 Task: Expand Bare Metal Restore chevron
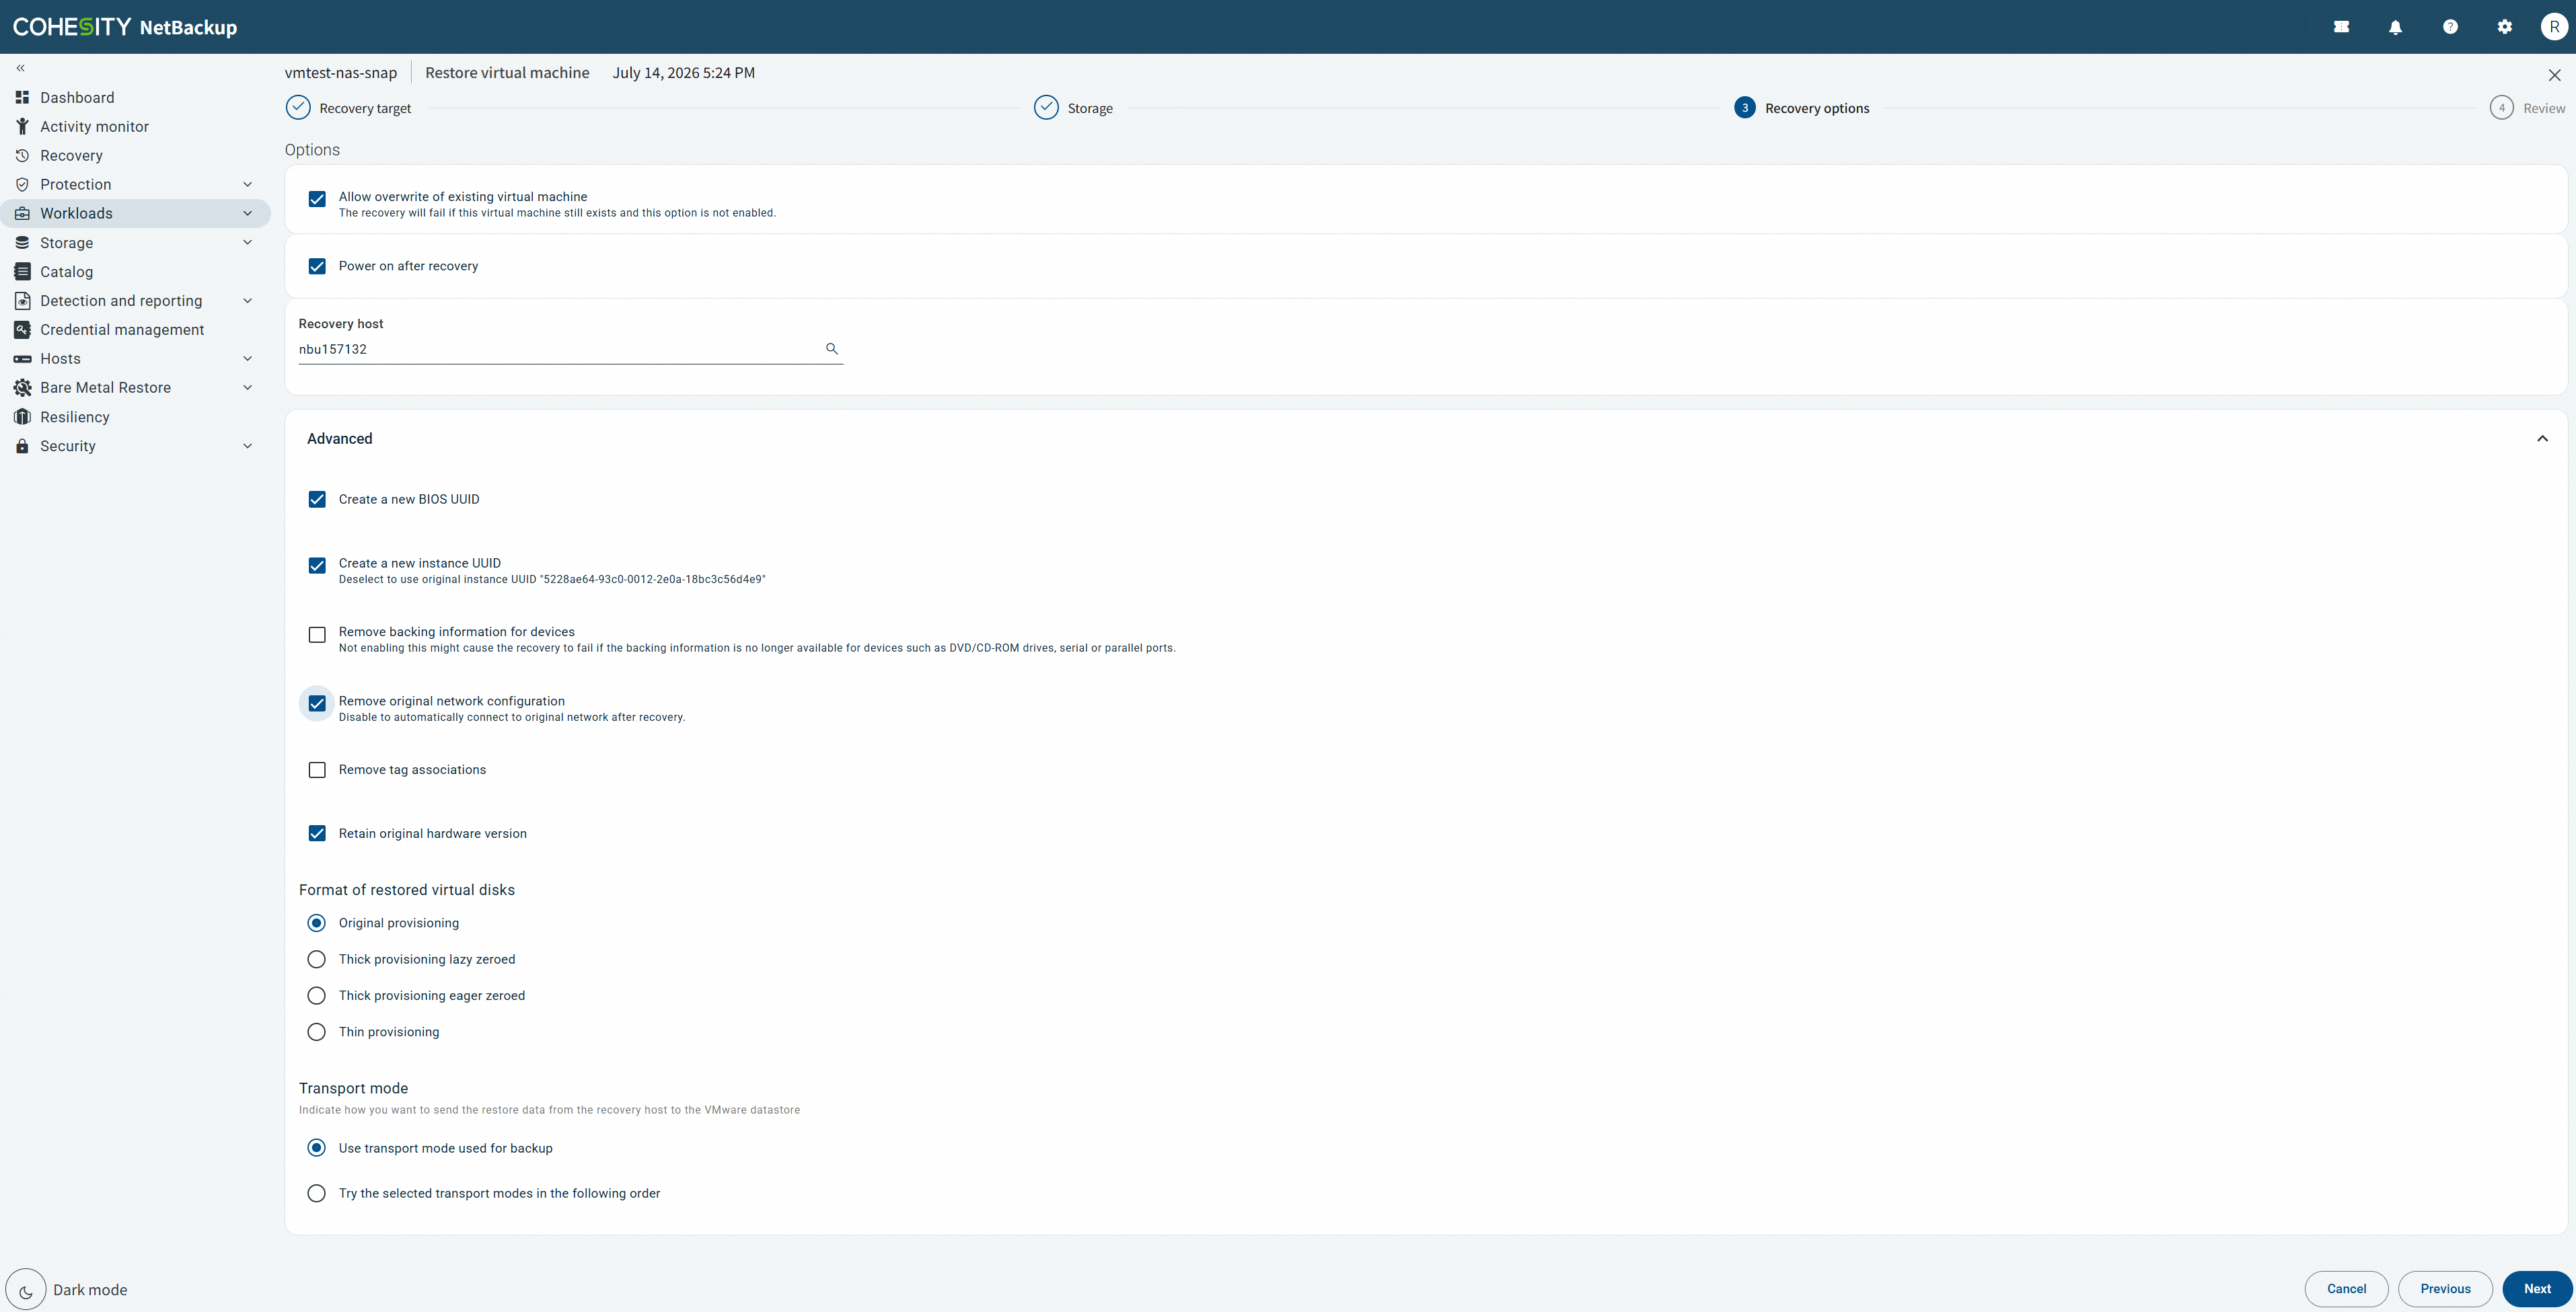(x=247, y=387)
